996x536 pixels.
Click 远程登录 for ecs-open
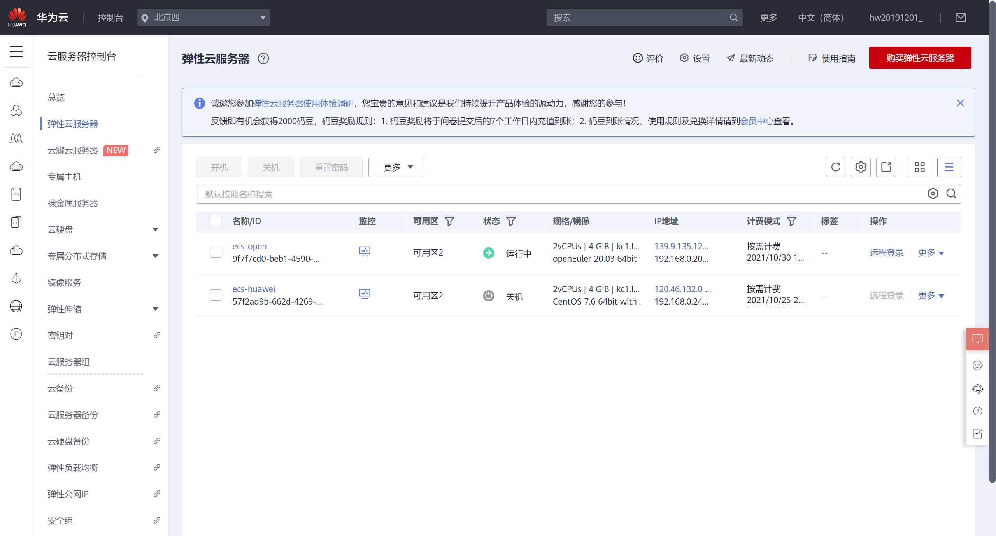pyautogui.click(x=887, y=253)
